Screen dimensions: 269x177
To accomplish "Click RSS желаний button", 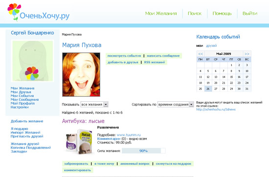I will 155,62.
